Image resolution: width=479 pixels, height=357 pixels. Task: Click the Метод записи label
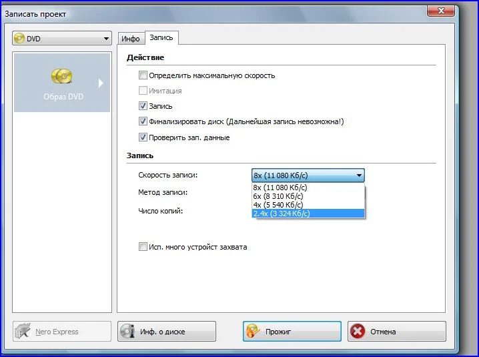163,192
